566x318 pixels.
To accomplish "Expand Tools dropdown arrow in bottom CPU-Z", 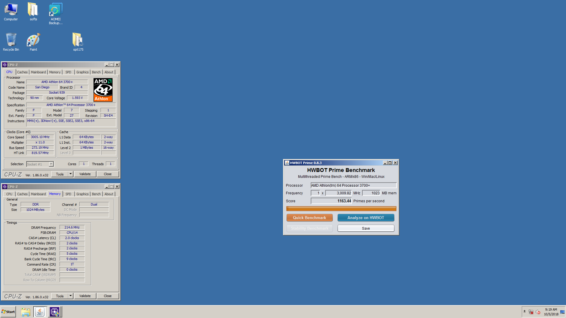I will pyautogui.click(x=70, y=296).
